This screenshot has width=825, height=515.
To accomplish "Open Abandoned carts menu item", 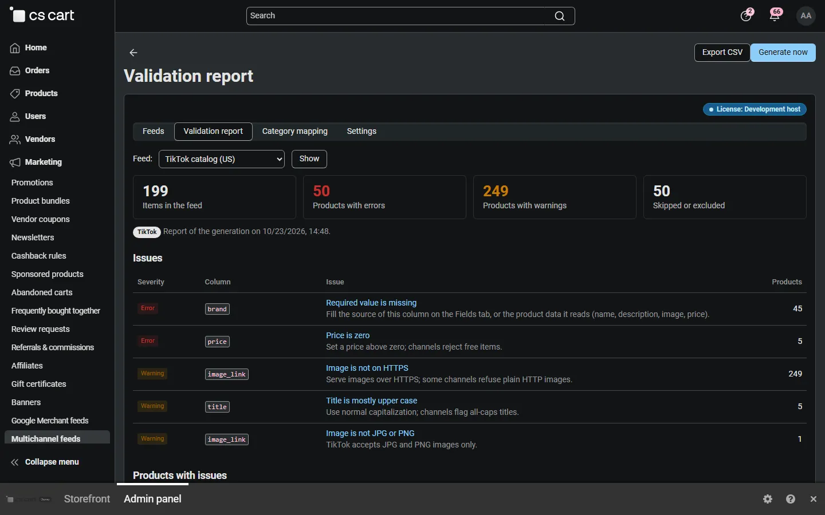I will (42, 292).
